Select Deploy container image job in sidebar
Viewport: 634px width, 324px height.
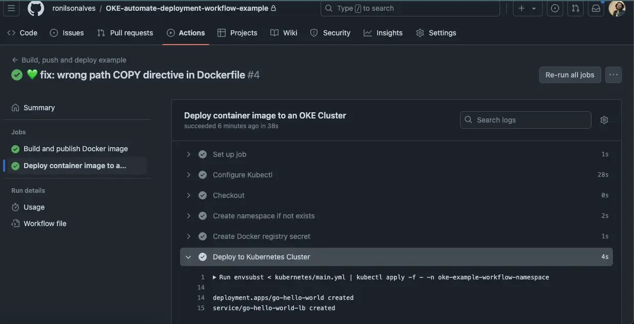point(77,166)
